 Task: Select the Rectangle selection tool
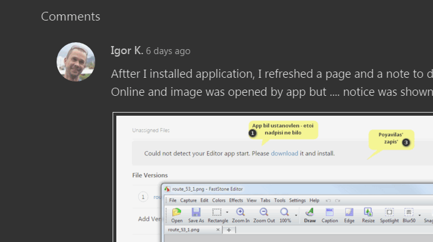pos(216,212)
